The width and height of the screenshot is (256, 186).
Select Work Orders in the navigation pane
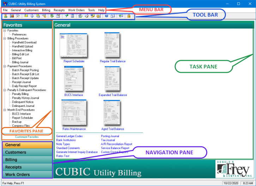click(28, 174)
